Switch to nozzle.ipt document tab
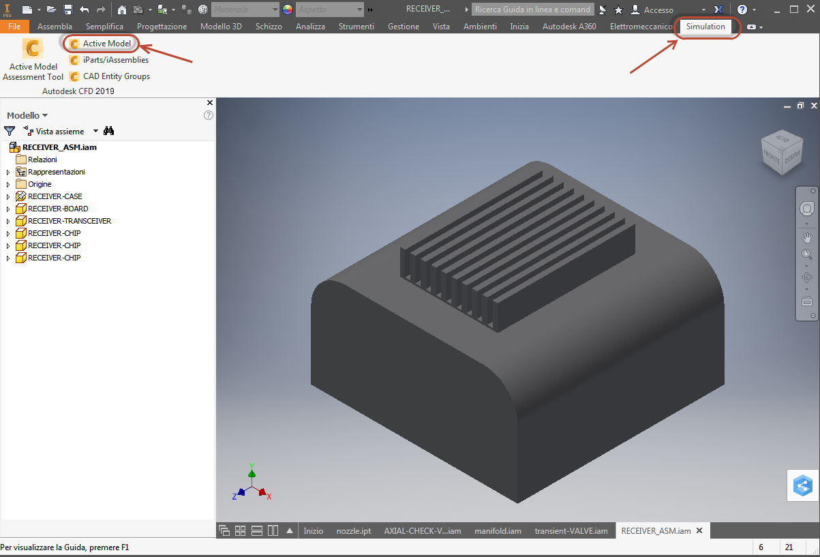The image size is (820, 557). [x=354, y=531]
